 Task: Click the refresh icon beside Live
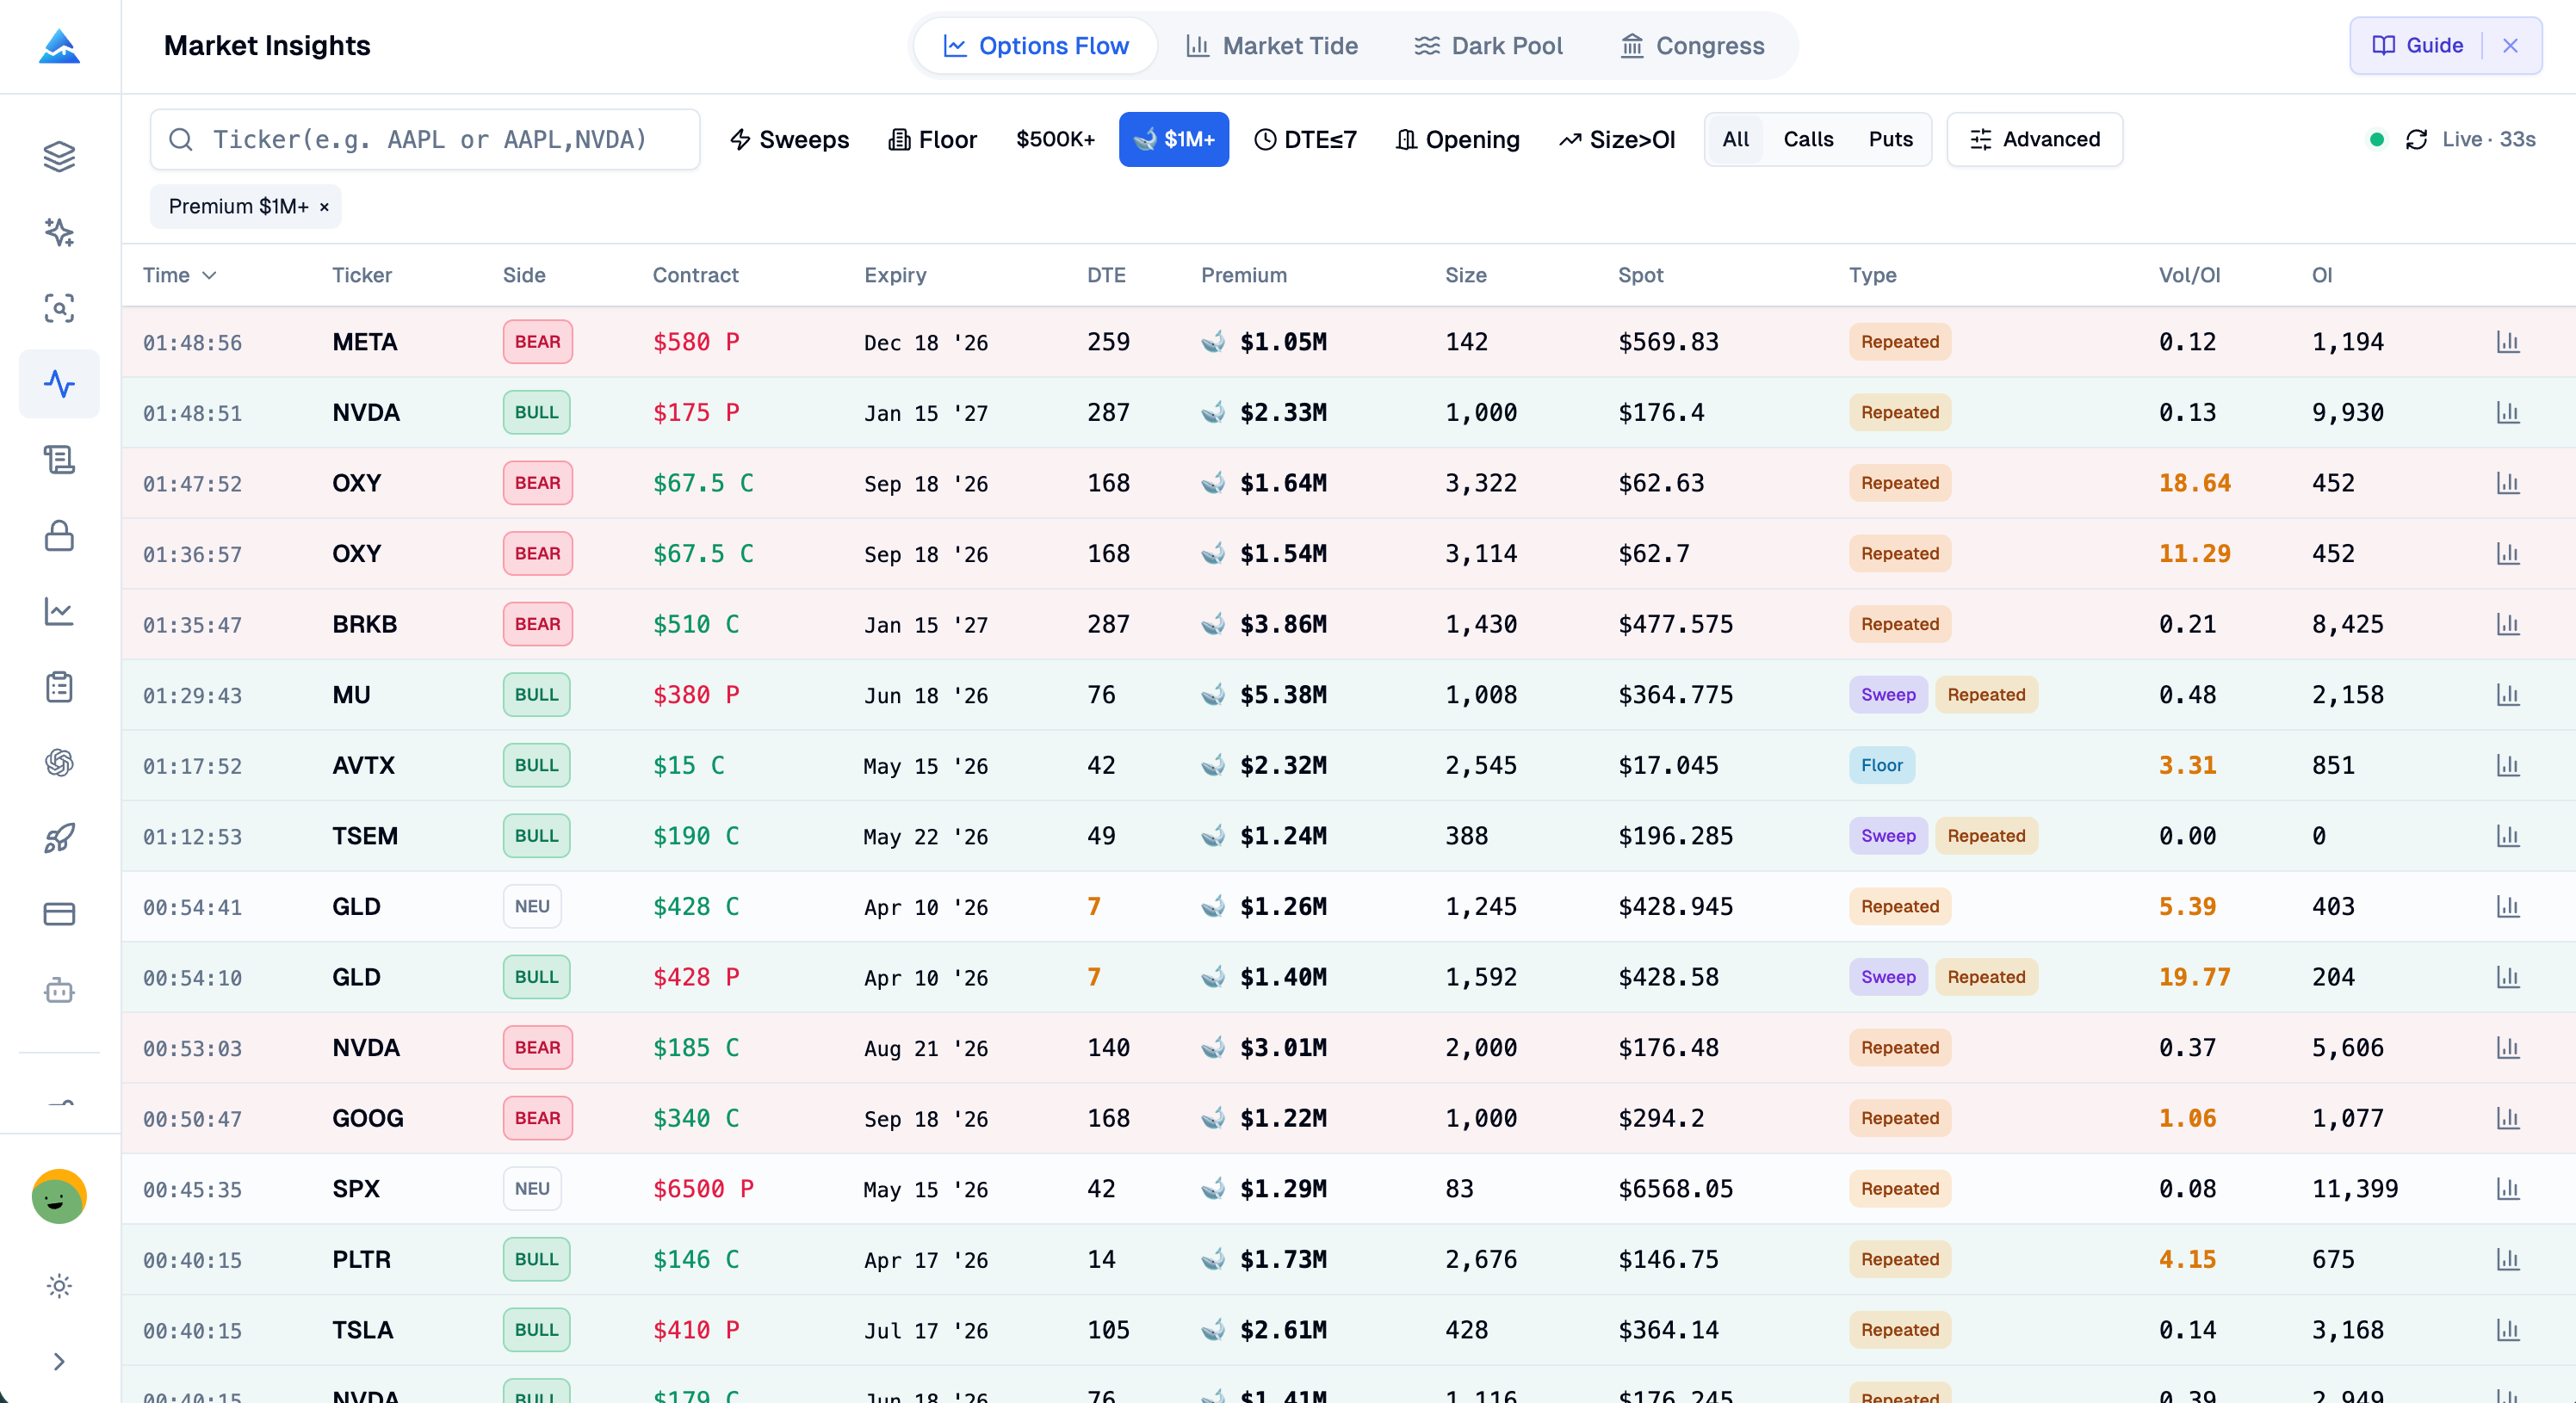coord(2416,139)
